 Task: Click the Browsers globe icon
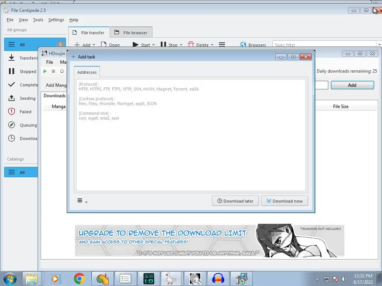point(243,45)
